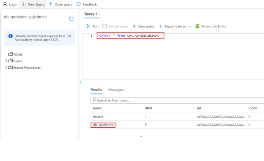Click the Views folder icon
Screen dimensions: 264x161
pos(11,61)
